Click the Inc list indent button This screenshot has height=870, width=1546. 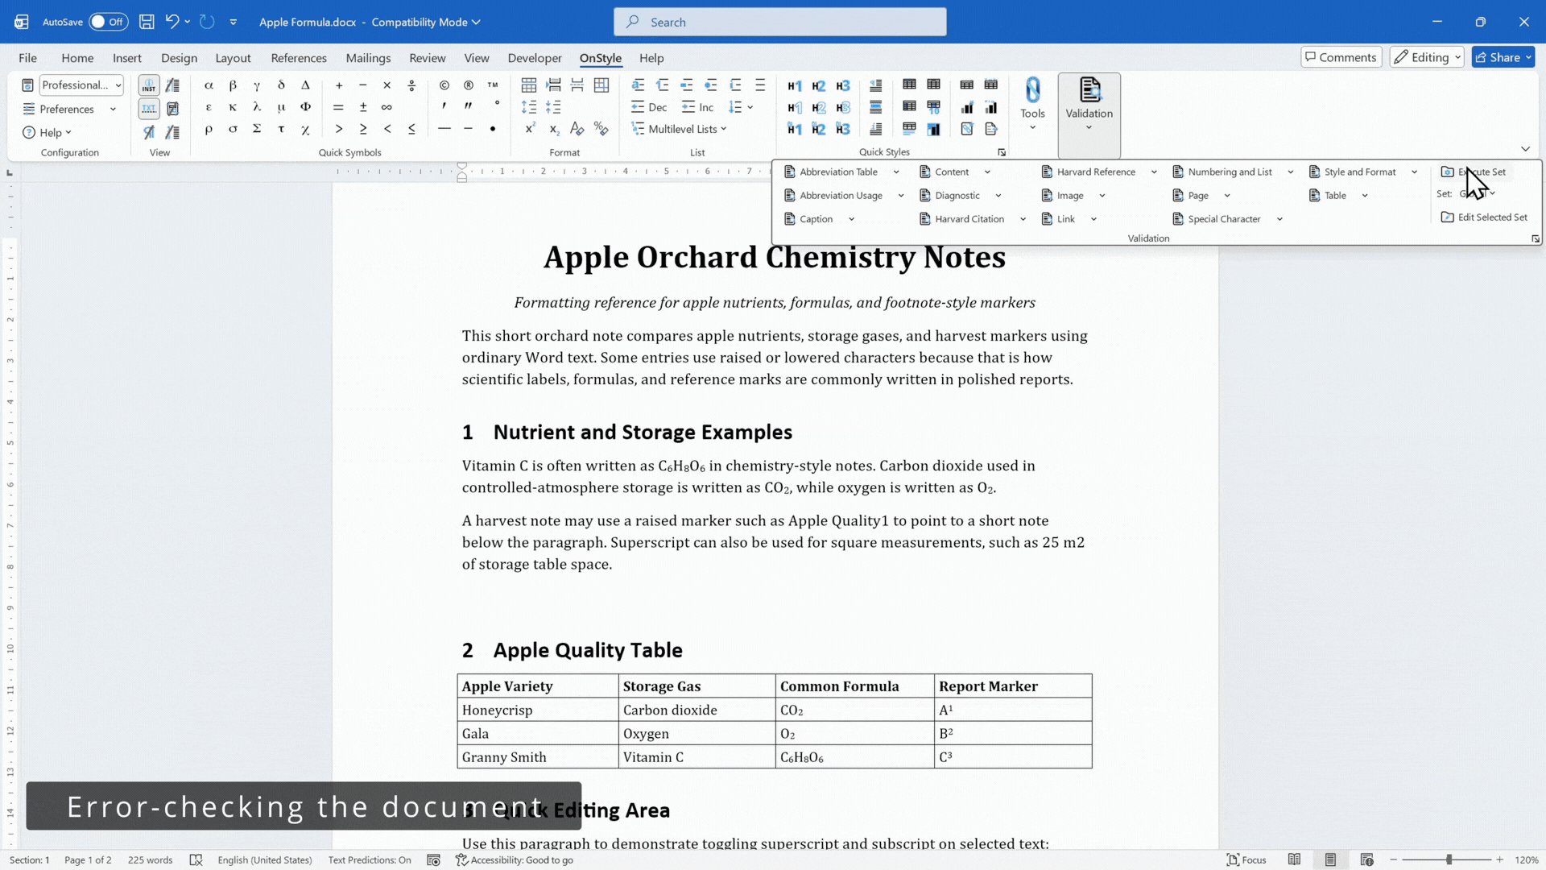tap(697, 107)
